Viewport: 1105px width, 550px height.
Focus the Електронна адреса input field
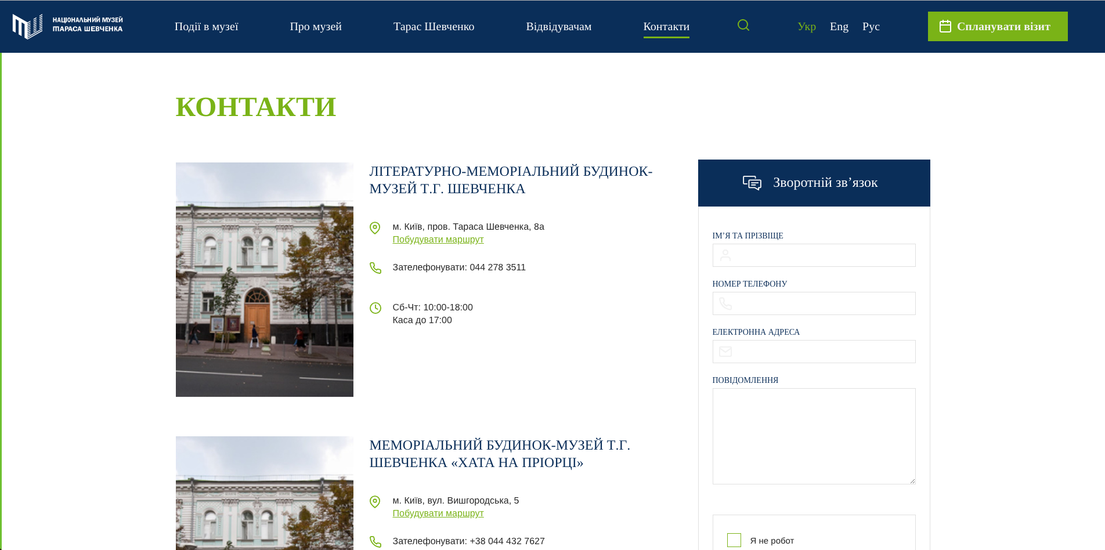814,352
